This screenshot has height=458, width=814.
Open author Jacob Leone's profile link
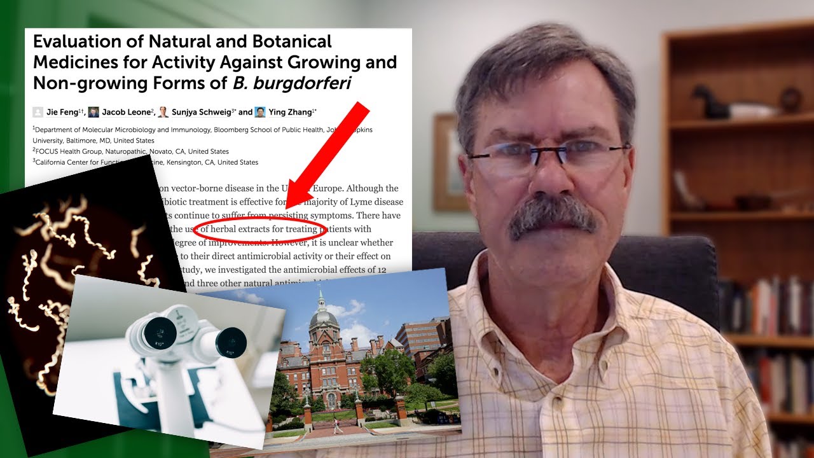click(x=126, y=112)
